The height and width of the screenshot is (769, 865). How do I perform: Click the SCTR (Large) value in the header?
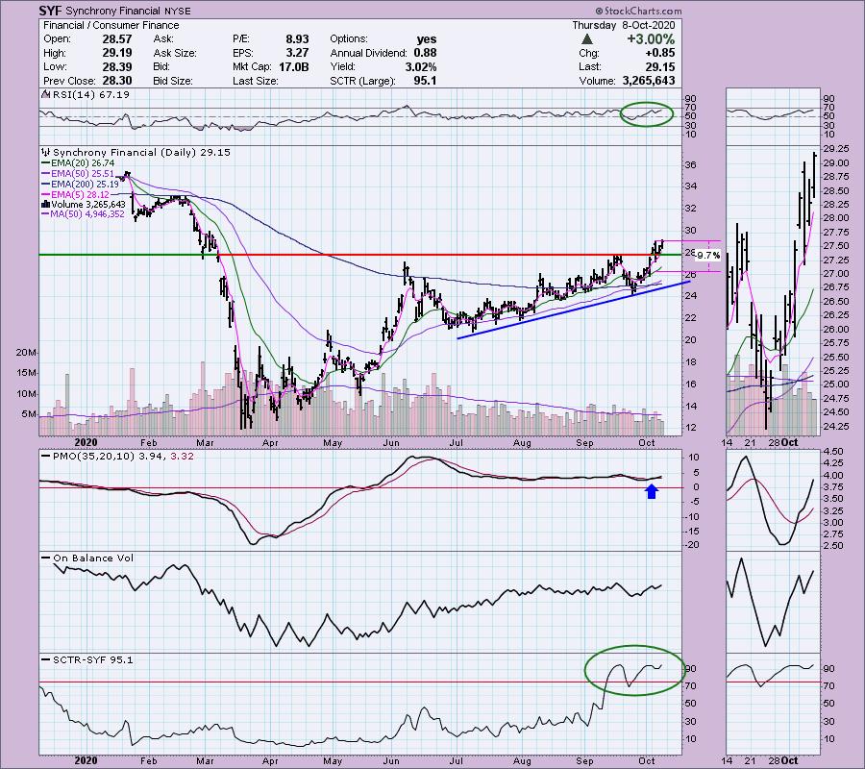coord(426,81)
